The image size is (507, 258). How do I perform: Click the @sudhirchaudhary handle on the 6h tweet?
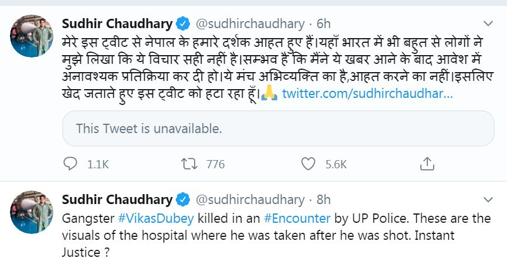(250, 24)
